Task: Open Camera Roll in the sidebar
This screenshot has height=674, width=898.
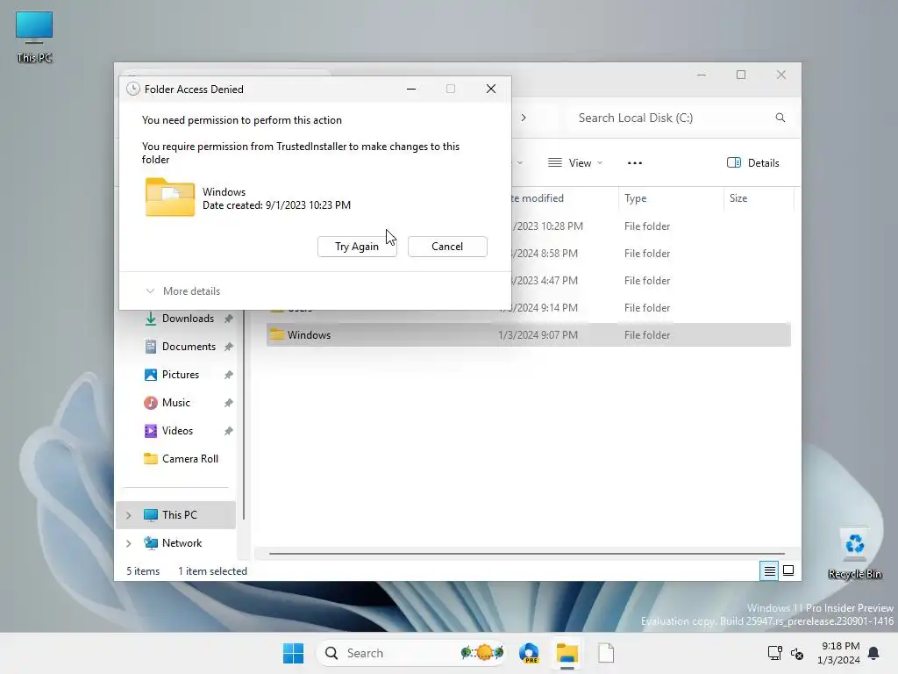Action: (180, 459)
